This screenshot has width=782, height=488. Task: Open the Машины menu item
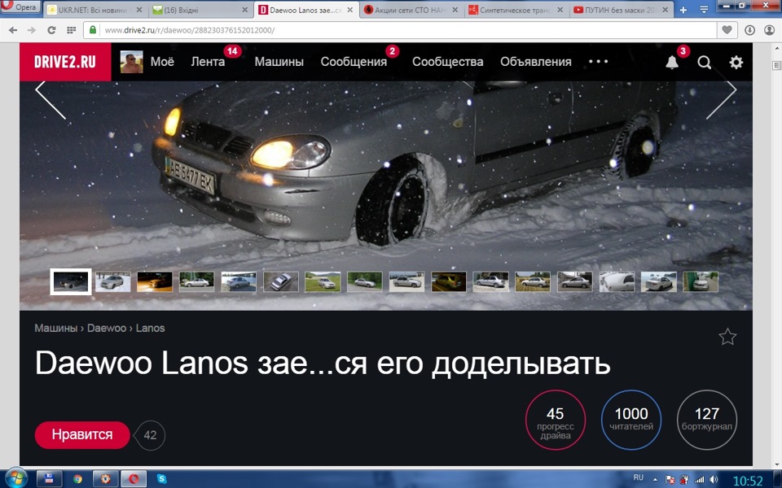click(x=279, y=62)
